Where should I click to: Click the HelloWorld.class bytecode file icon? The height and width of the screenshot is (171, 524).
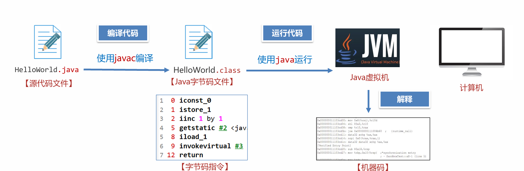tap(199, 42)
